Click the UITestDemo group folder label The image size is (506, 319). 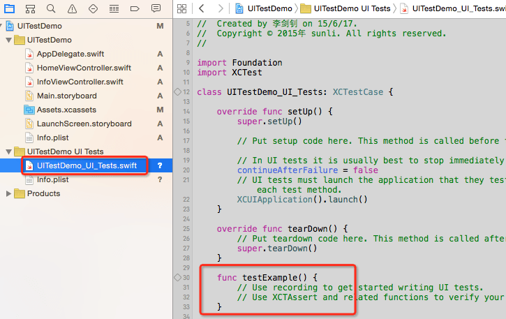(50, 40)
